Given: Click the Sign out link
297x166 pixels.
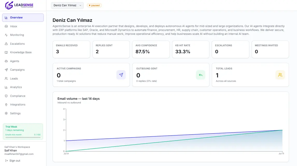Looking at the screenshot, I should (x=12, y=161).
